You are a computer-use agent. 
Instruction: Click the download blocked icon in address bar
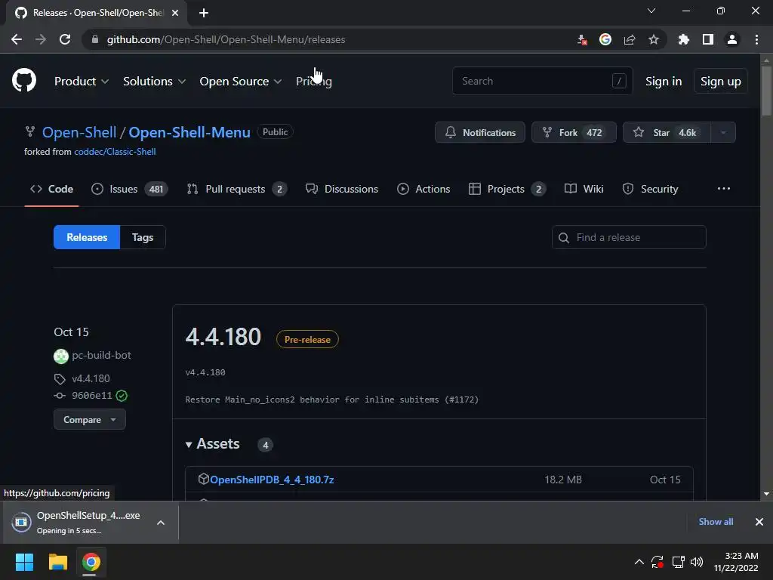click(582, 39)
